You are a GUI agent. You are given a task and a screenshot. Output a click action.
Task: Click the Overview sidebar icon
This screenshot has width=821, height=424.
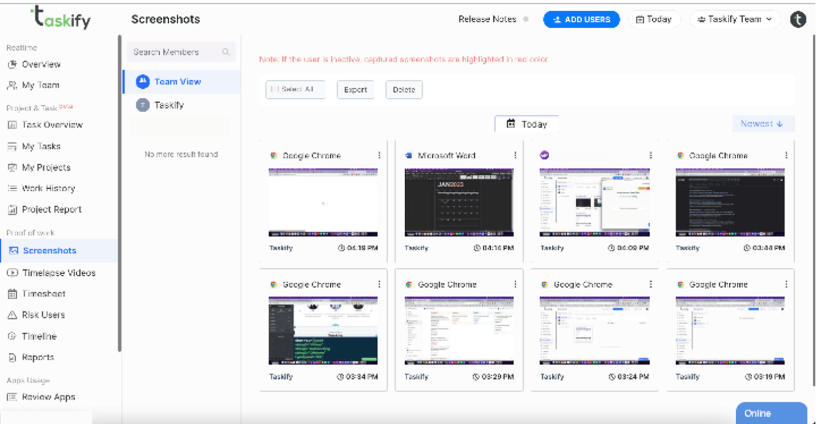(x=12, y=64)
